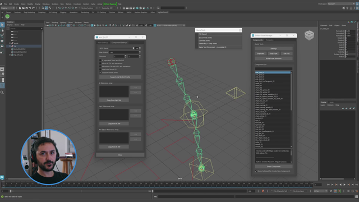Click the Redo arrow icon
This screenshot has height=202, width=359.
(33, 8)
